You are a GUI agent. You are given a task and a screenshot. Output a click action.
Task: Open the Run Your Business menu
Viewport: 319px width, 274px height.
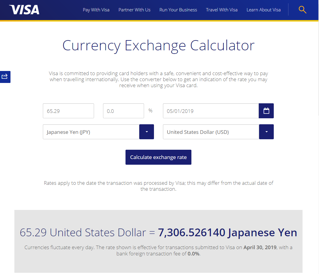point(178,10)
